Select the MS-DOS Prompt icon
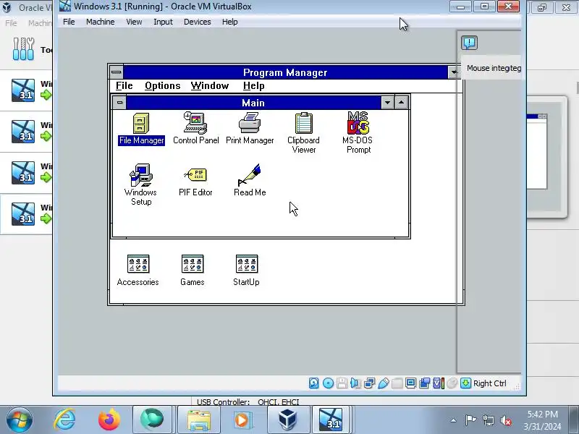579x434 pixels. [358, 133]
